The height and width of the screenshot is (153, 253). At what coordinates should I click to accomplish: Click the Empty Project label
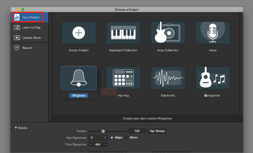[x=79, y=50]
